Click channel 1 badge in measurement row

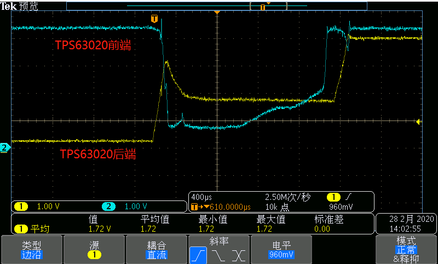(21, 229)
